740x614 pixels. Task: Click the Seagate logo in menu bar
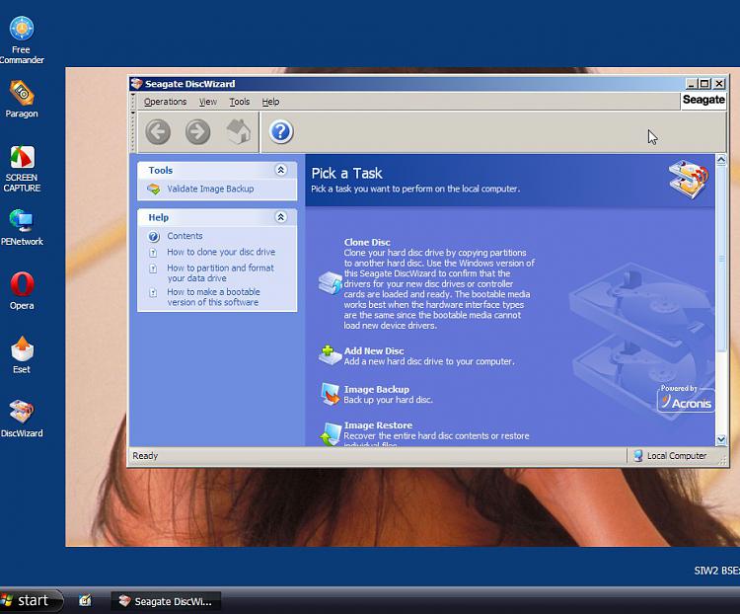(x=703, y=100)
